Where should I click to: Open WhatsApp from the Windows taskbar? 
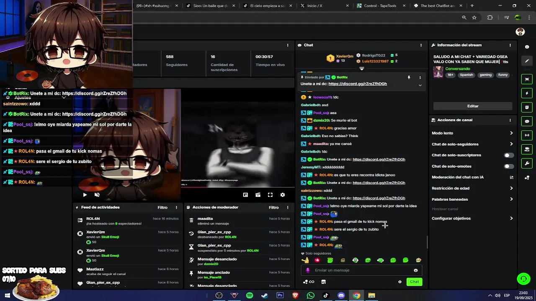click(x=310, y=296)
